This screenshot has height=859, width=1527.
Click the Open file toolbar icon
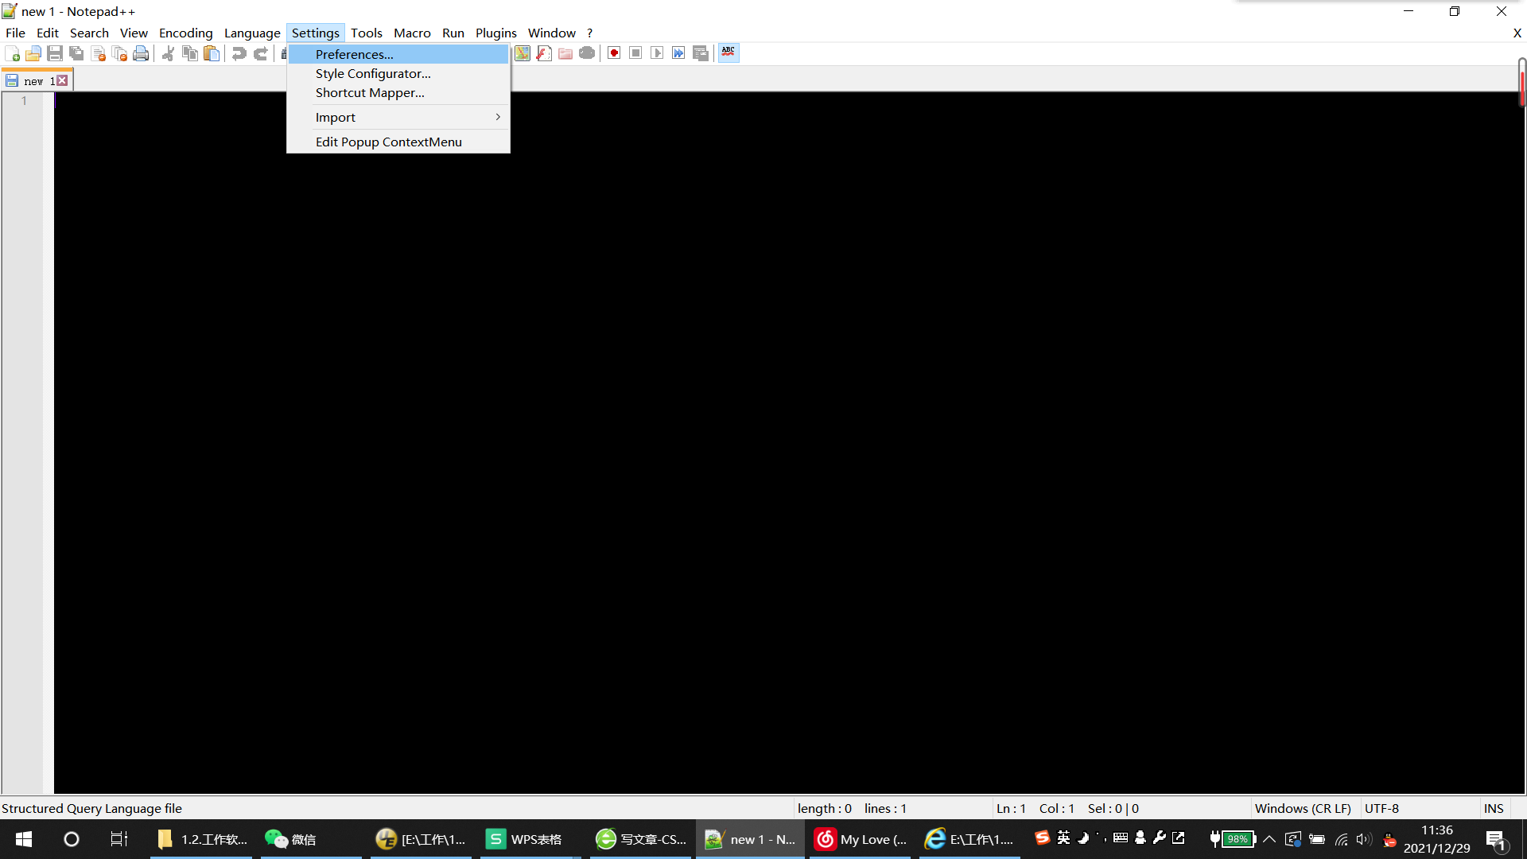pos(33,53)
